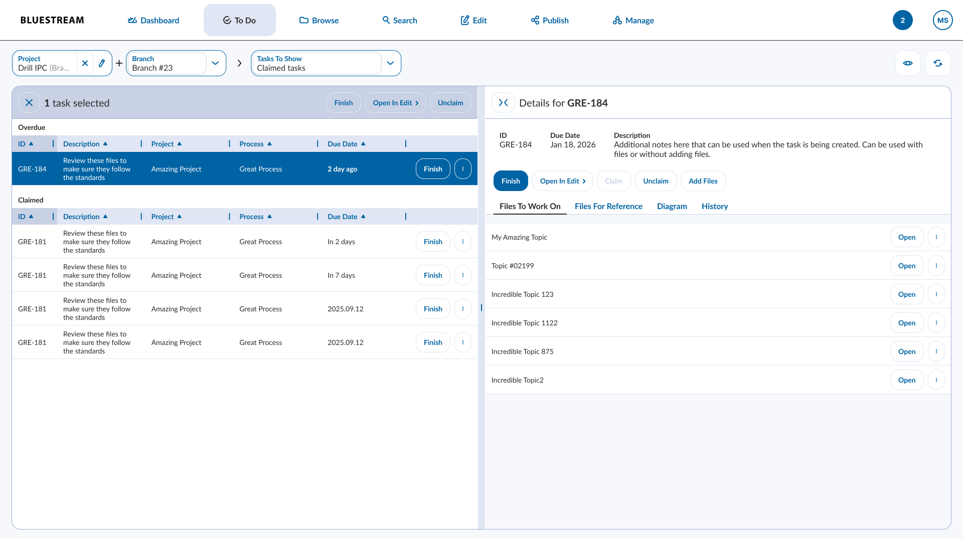
Task: Sort Overdue table by Due Date column
Action: [x=346, y=144]
